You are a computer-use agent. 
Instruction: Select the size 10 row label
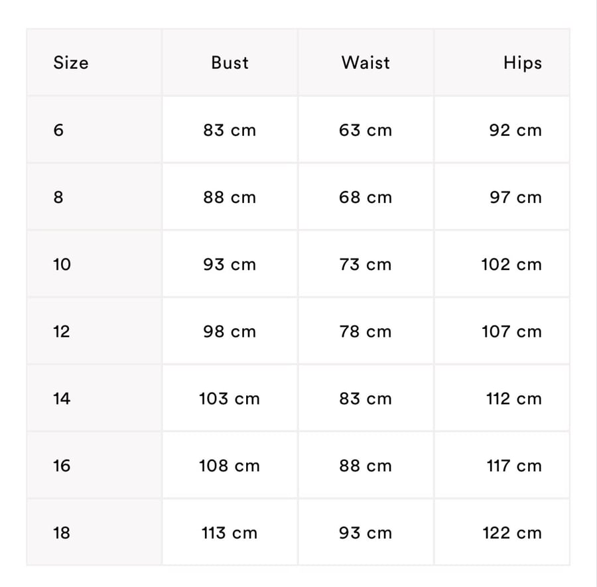tap(62, 264)
